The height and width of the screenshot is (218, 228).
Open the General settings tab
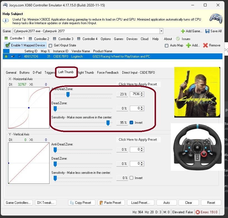[11, 73]
